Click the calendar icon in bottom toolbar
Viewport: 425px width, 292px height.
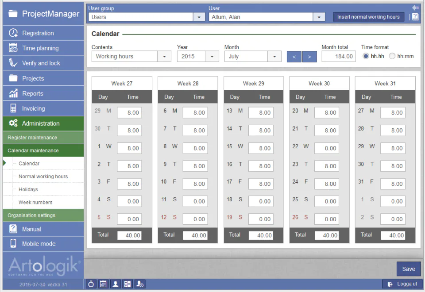(103, 284)
